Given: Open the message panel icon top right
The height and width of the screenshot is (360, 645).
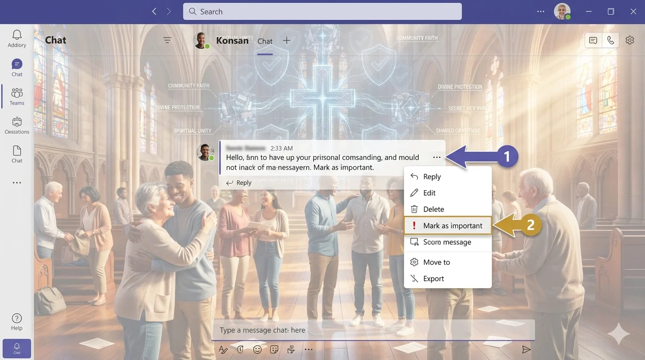Looking at the screenshot, I should click(593, 40).
